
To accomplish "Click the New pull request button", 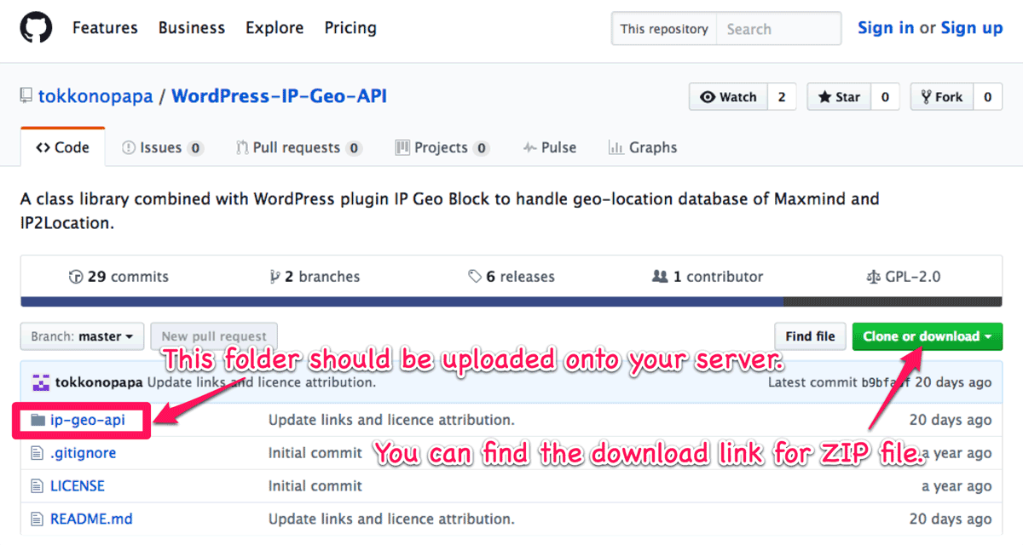I will tap(214, 336).
